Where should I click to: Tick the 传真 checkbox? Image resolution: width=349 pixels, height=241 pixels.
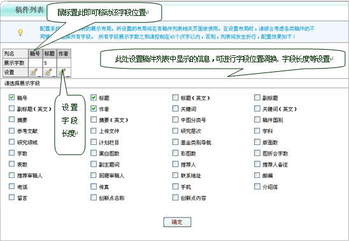pyautogui.click(x=94, y=186)
